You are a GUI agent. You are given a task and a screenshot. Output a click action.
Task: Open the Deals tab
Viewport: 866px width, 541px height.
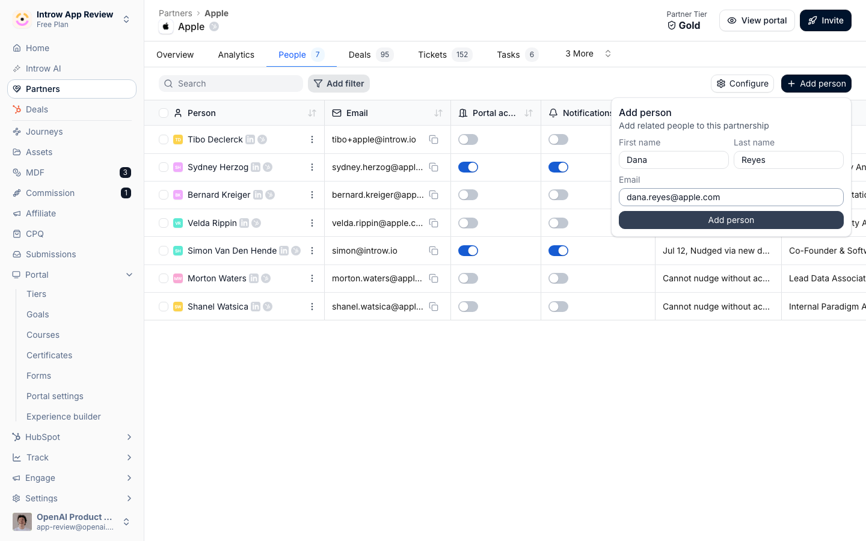pos(371,55)
